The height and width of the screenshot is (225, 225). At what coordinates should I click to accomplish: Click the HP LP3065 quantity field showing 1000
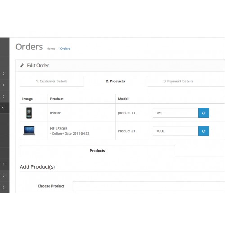click(175, 131)
